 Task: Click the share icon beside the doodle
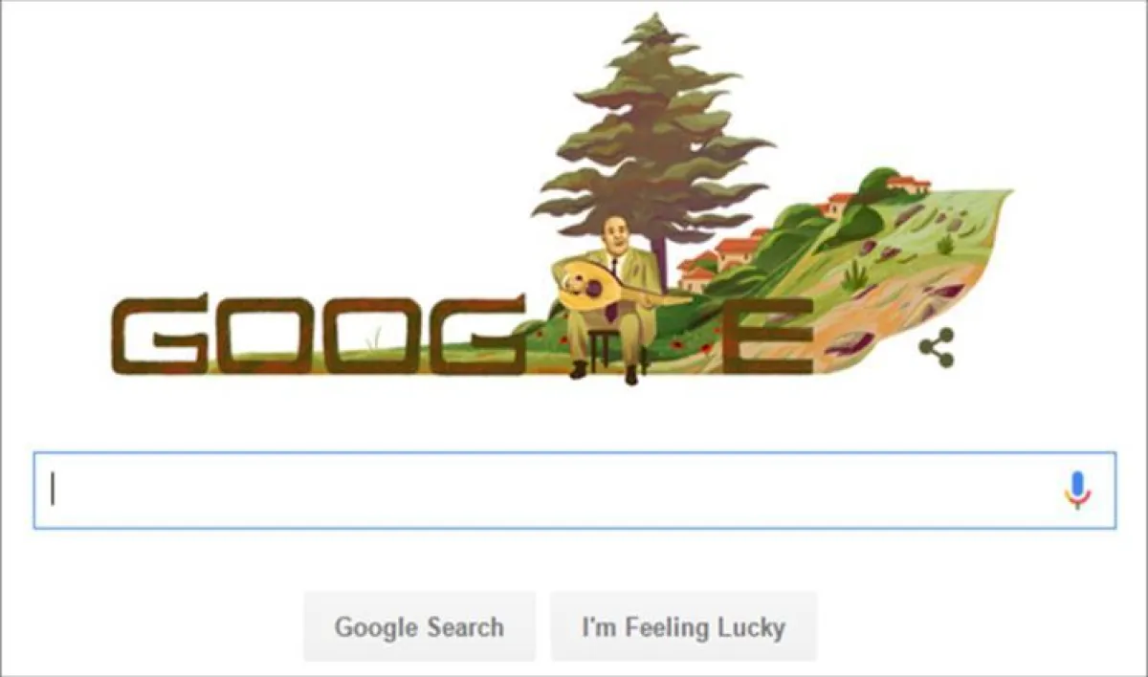(936, 348)
